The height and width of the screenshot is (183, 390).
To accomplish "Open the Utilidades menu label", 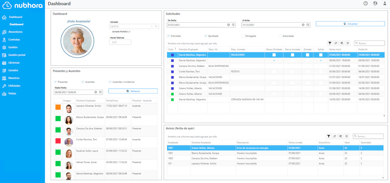I will pyautogui.click(x=14, y=86).
